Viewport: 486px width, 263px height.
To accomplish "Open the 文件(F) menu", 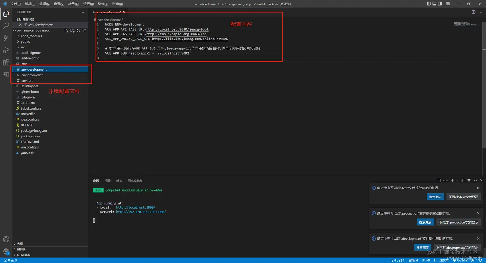I will point(16,4).
